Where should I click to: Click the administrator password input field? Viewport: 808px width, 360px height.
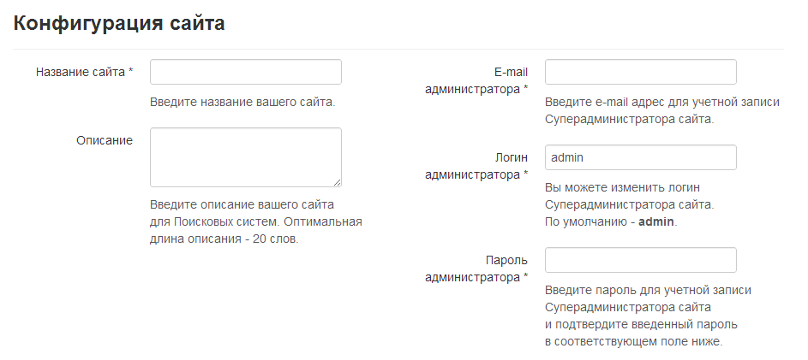click(641, 260)
